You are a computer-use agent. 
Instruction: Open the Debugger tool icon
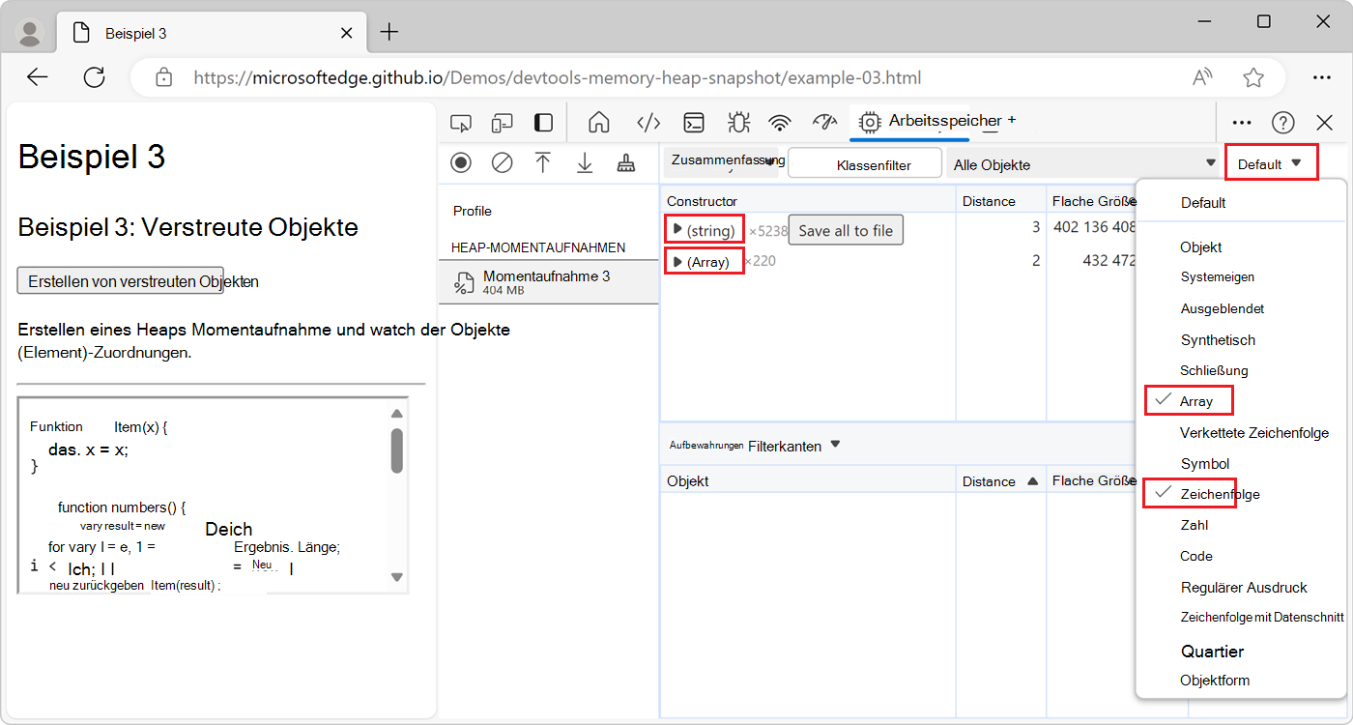coord(738,123)
